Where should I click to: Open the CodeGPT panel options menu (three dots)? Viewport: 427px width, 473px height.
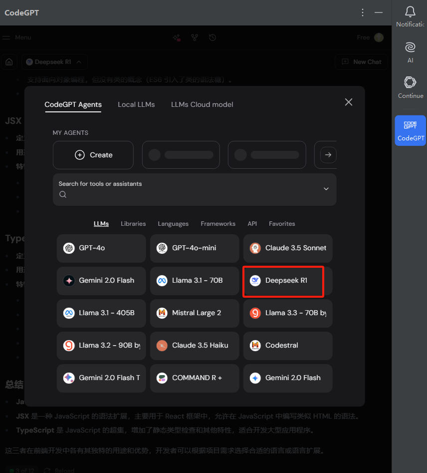[x=363, y=12]
